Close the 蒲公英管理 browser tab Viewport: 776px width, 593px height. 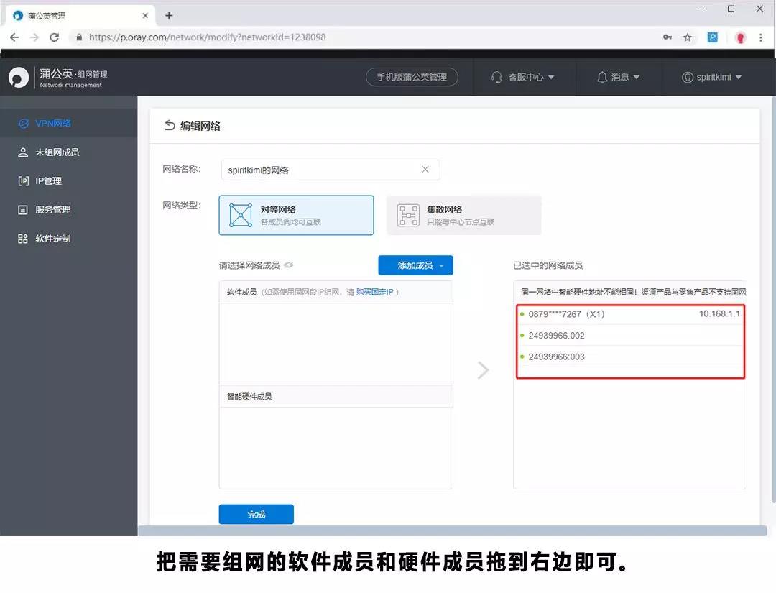[145, 15]
